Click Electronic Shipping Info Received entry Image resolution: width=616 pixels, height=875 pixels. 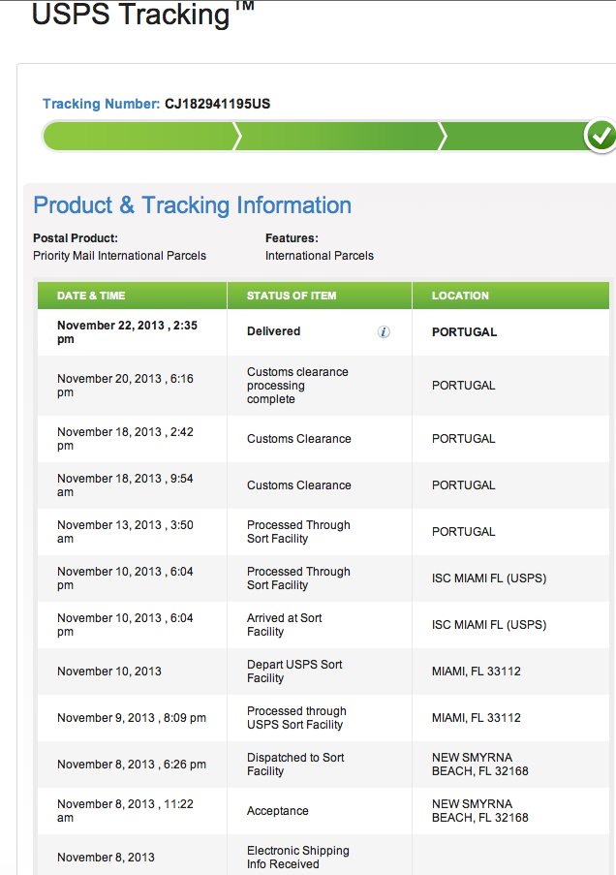click(298, 858)
